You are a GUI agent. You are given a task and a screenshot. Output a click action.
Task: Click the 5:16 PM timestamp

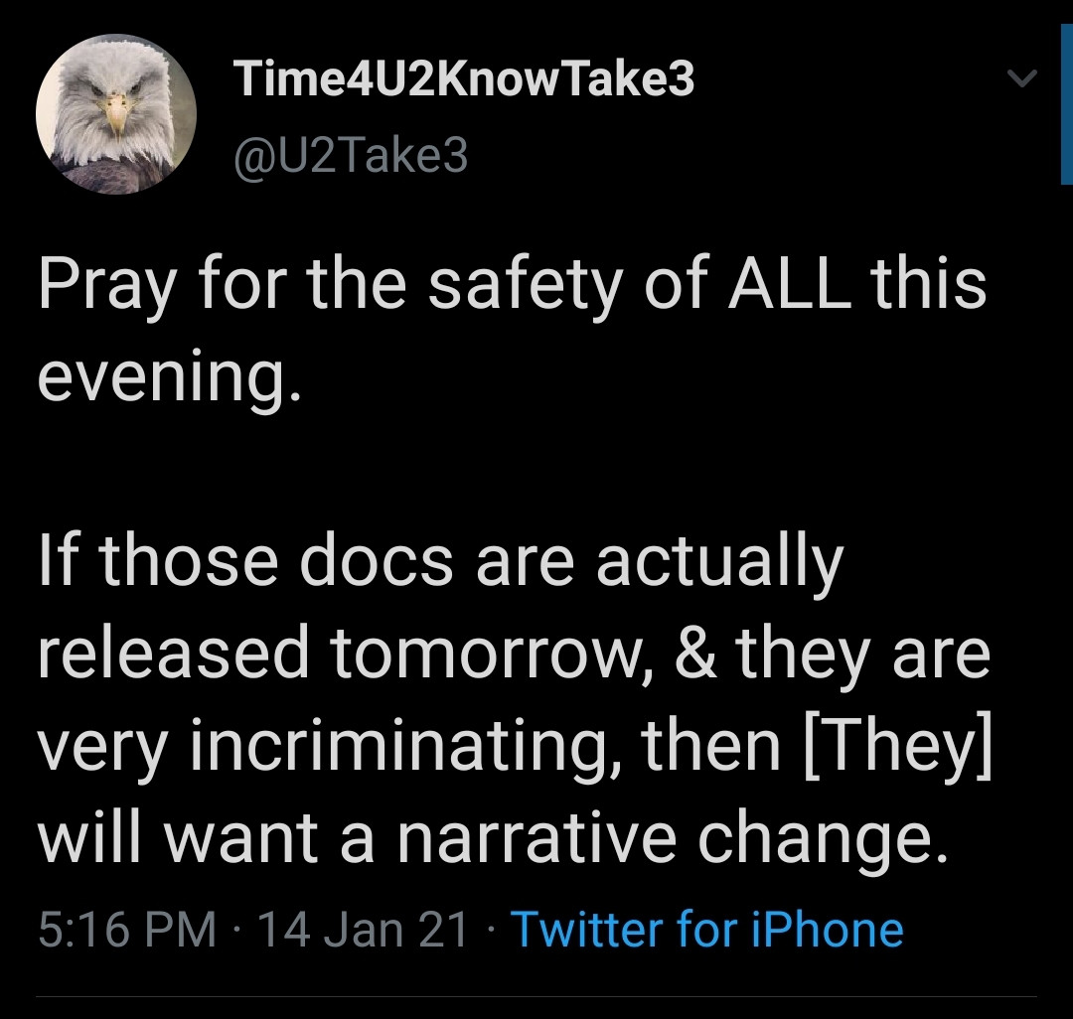click(x=127, y=931)
